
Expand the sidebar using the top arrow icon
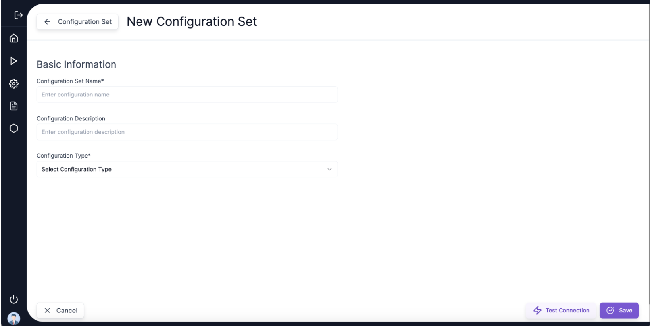pos(18,15)
